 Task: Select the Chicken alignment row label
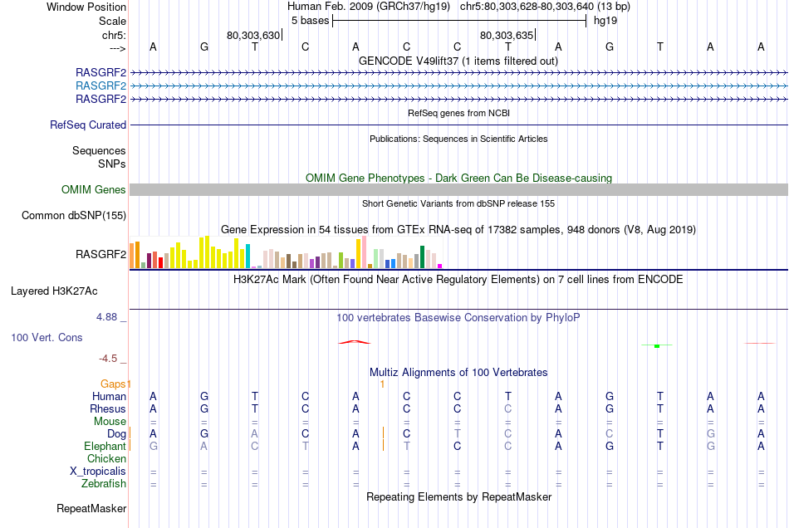pyautogui.click(x=106, y=458)
